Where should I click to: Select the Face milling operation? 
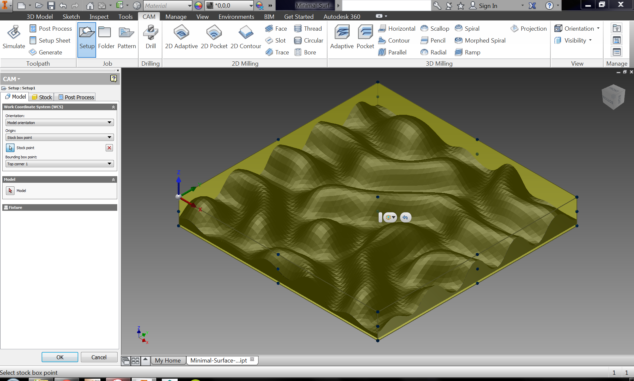click(x=276, y=29)
